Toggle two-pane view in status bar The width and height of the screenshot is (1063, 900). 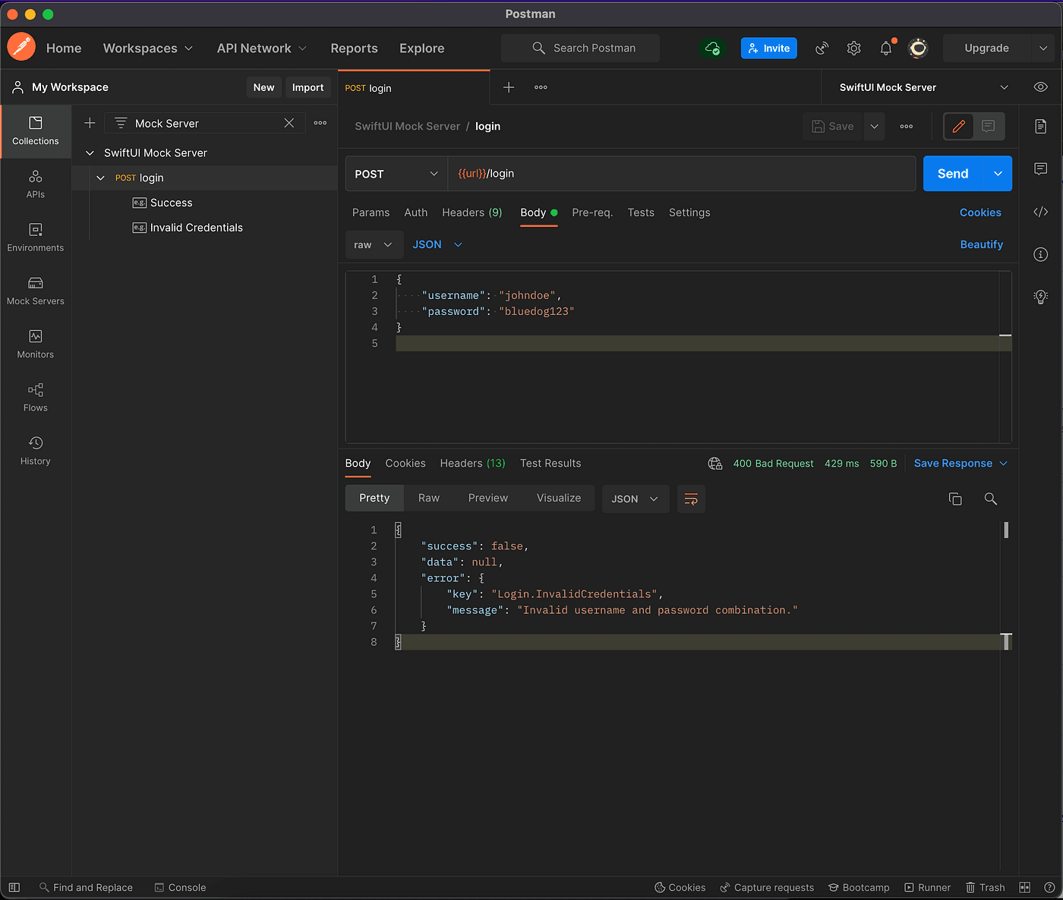coord(1024,887)
